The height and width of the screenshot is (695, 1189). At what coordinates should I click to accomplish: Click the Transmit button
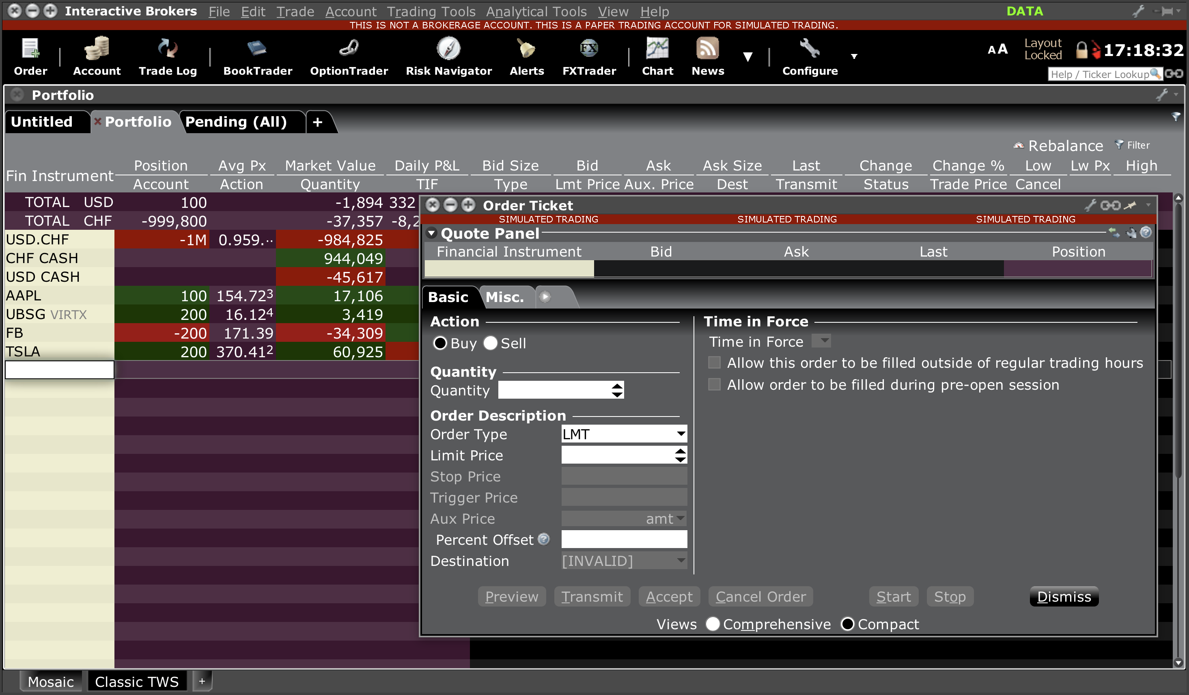pyautogui.click(x=592, y=596)
